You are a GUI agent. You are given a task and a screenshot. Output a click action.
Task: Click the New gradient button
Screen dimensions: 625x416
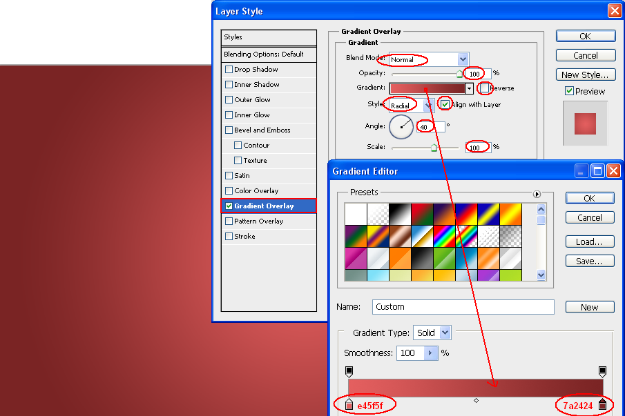click(x=590, y=307)
